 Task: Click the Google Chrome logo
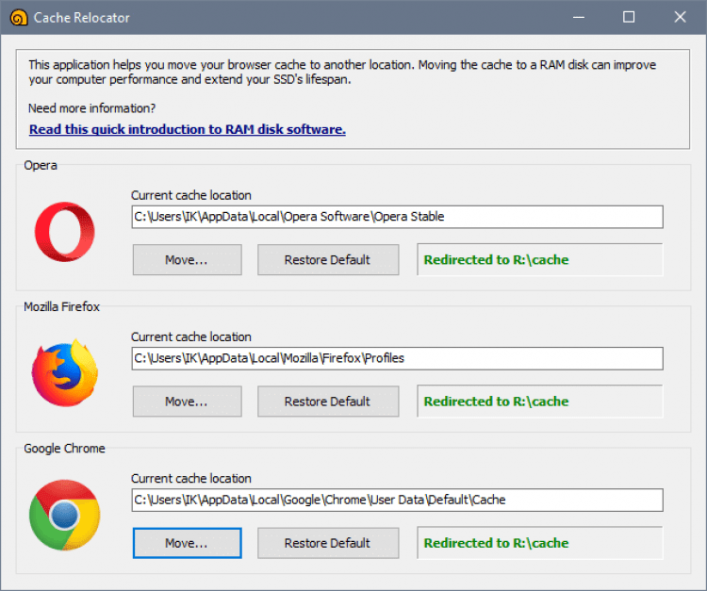[64, 515]
